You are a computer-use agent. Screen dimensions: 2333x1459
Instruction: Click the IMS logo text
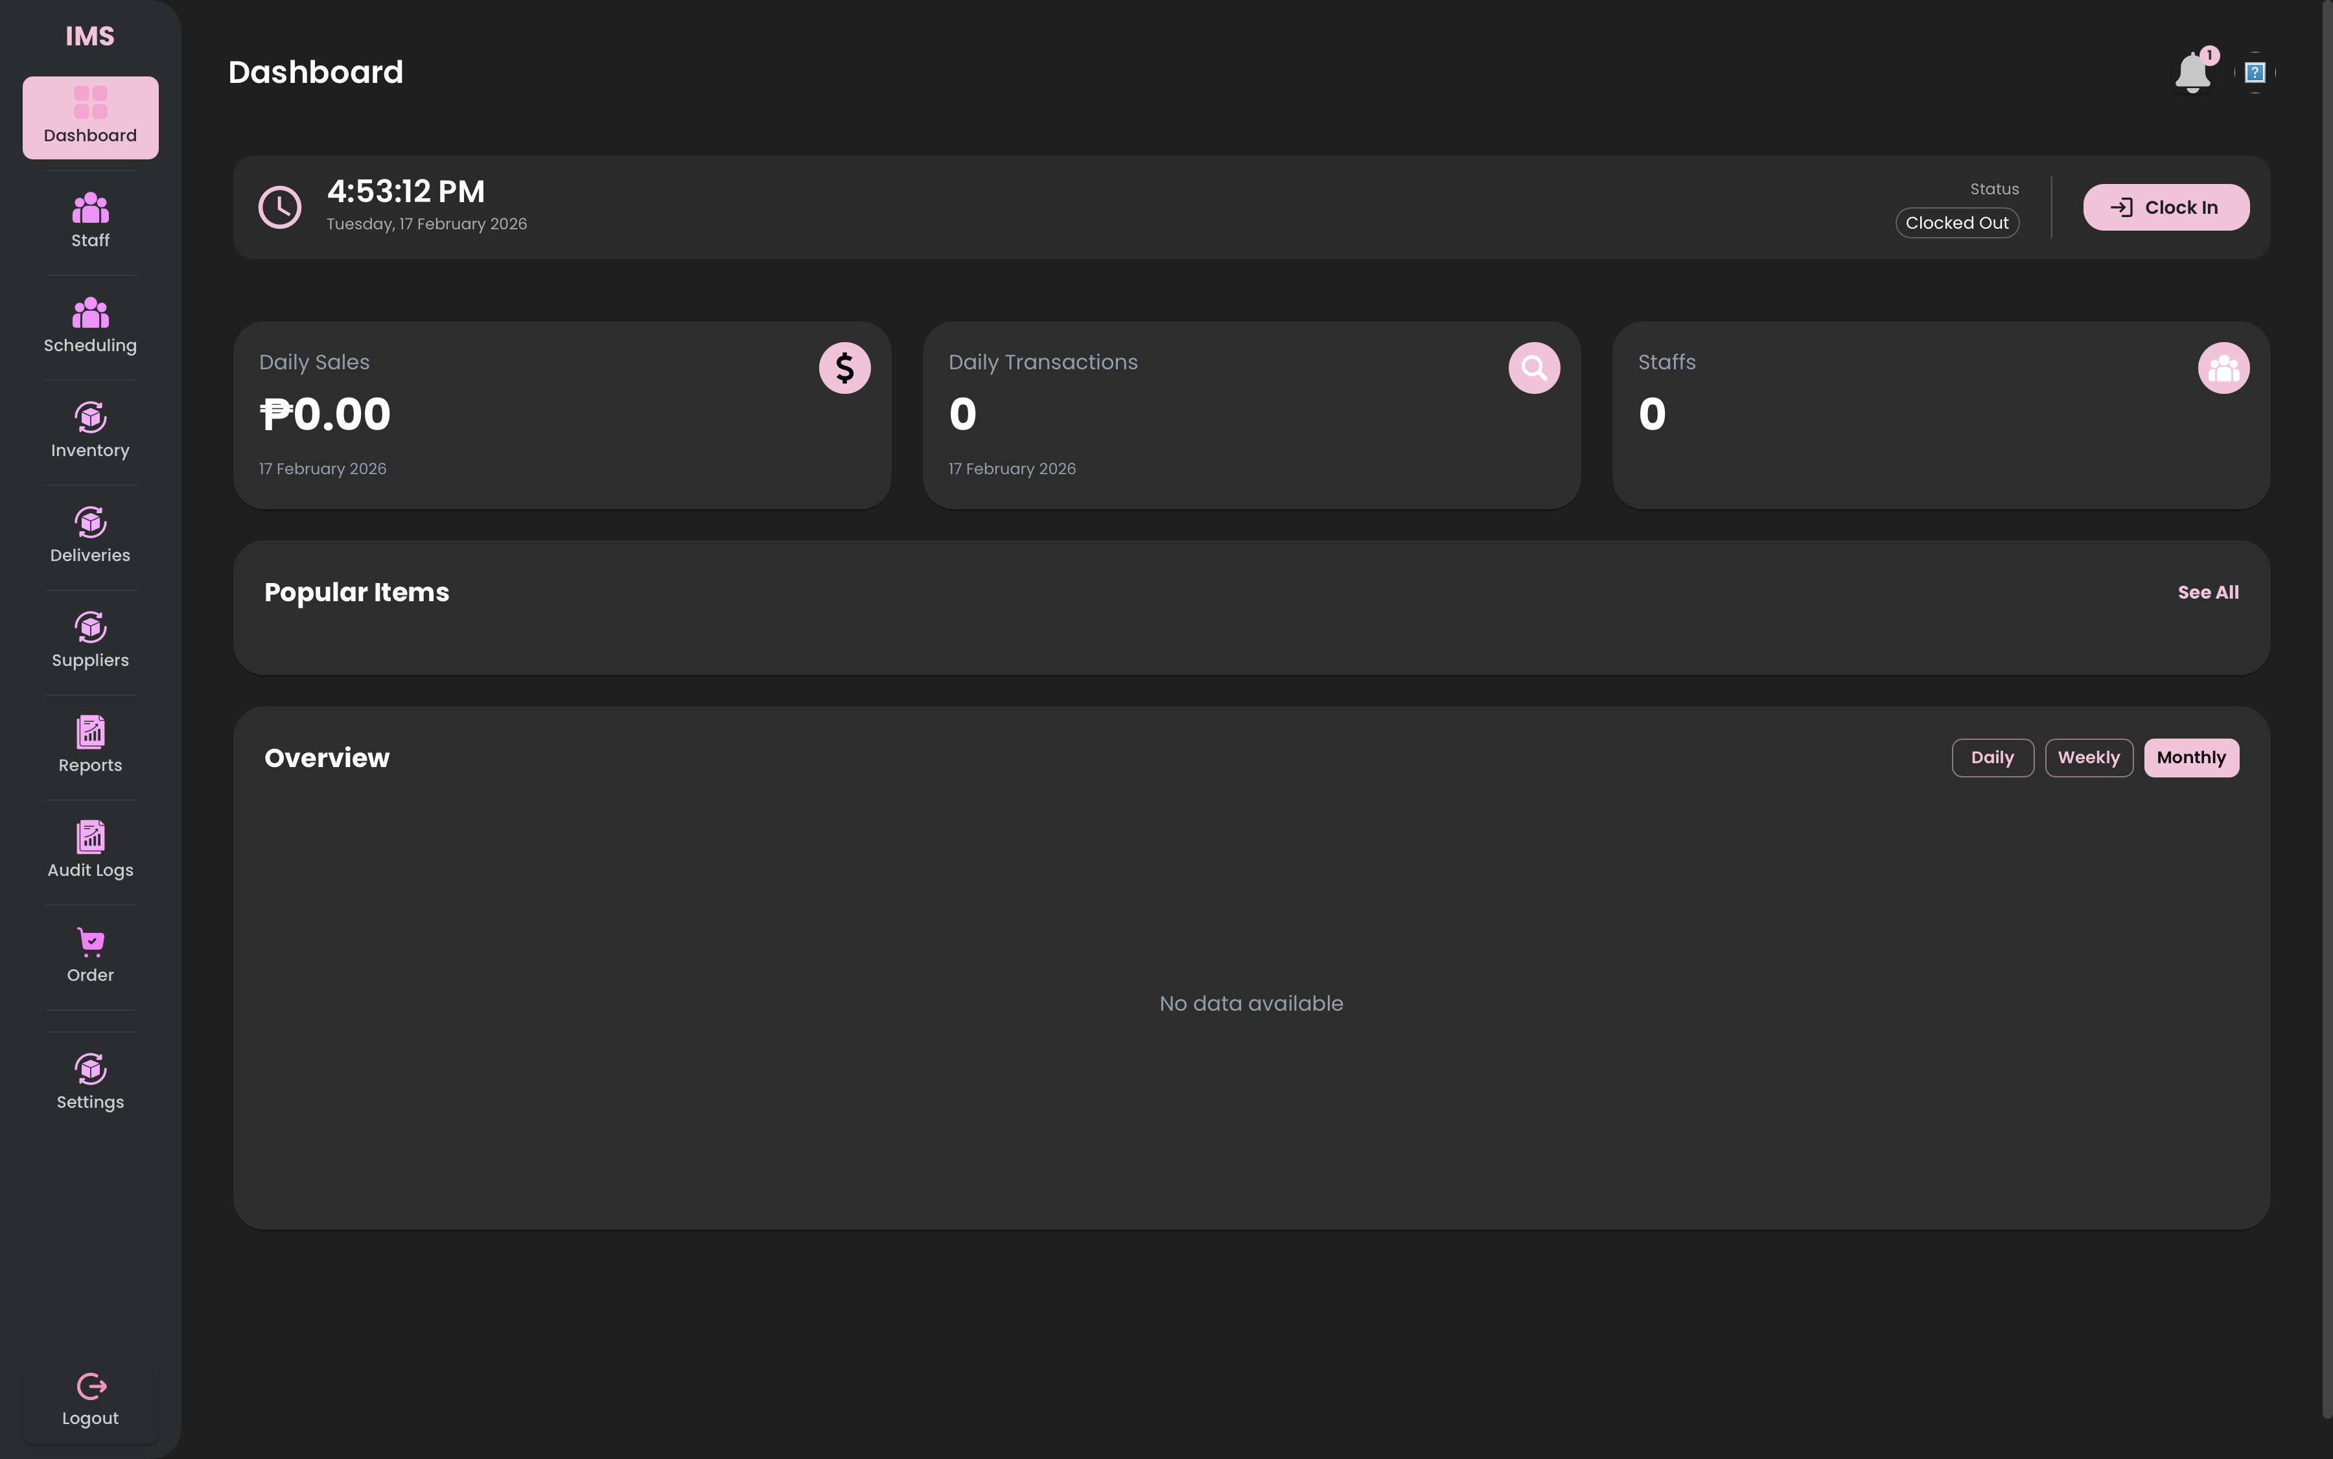[x=90, y=36]
